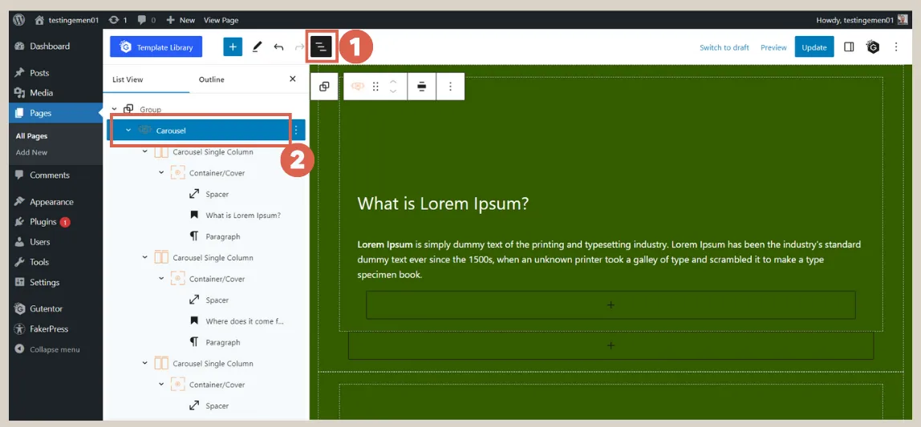Click Add New page submenu

pos(32,152)
